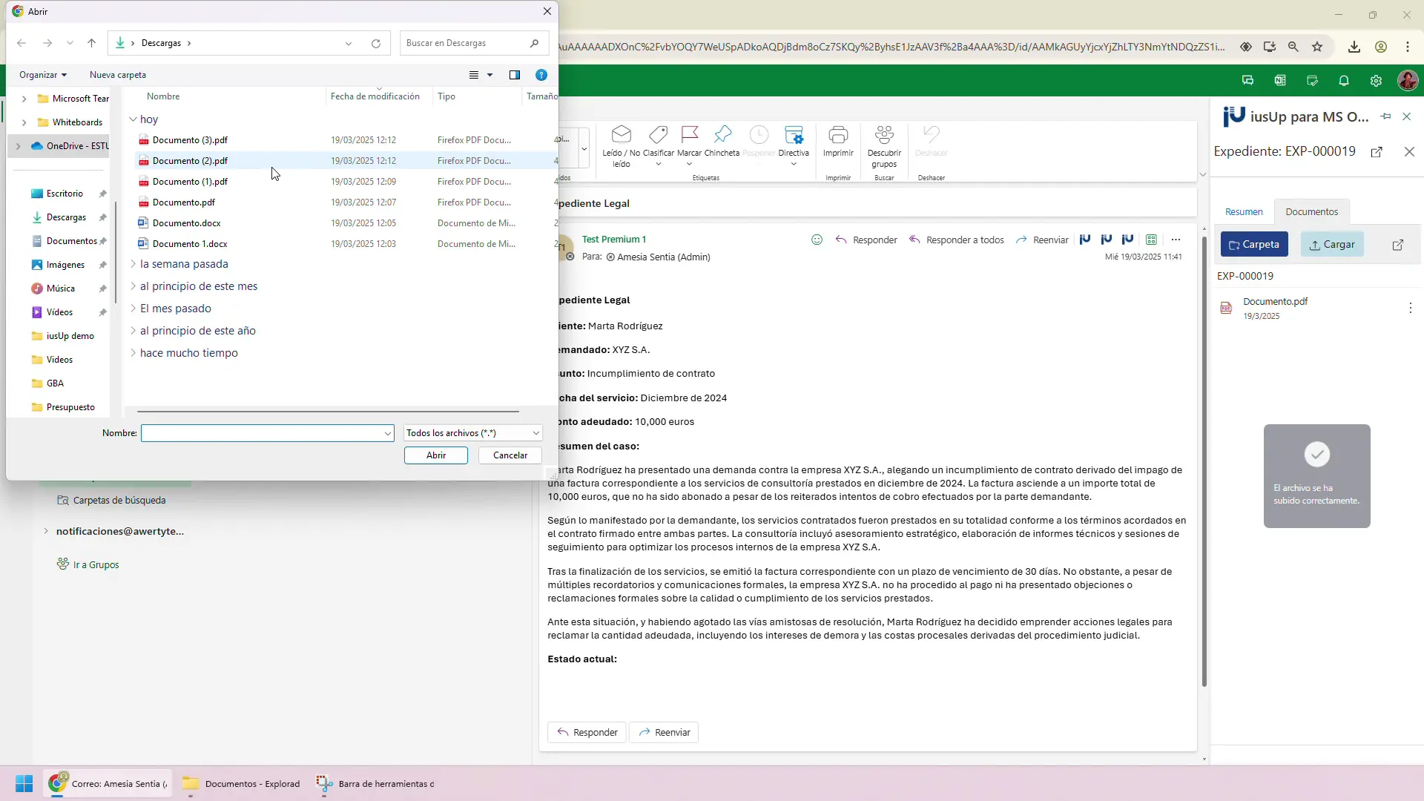Switch to the Resumen tab
Screen dimensions: 1424x801
coord(1244,212)
